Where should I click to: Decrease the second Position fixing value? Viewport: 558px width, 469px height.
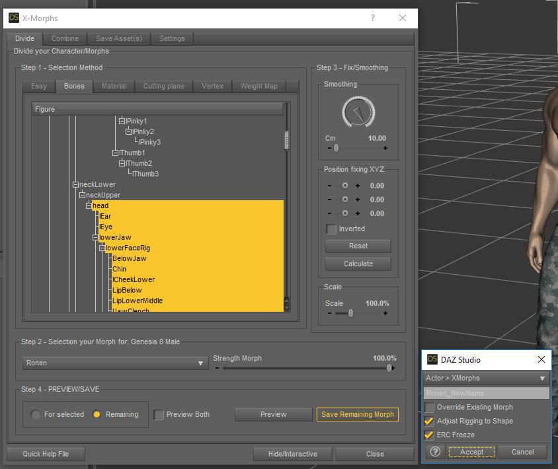click(329, 199)
